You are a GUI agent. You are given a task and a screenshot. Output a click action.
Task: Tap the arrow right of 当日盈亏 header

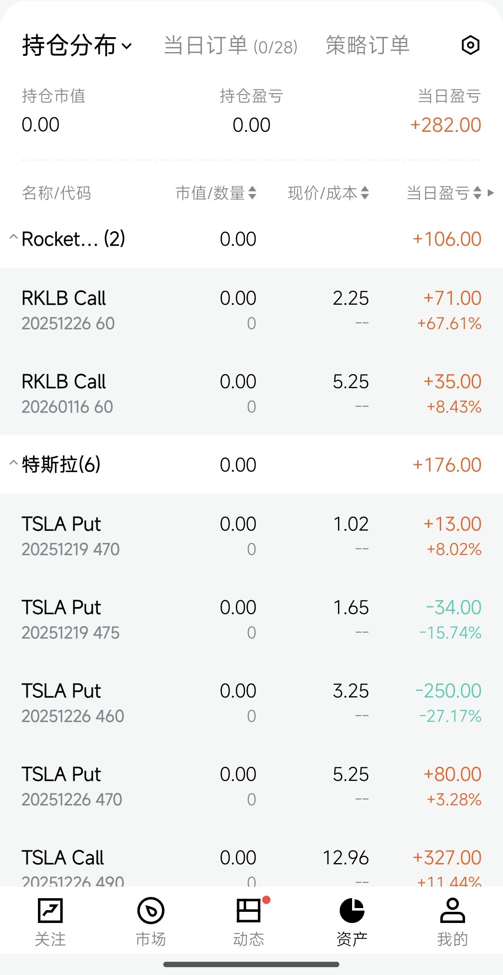tap(491, 193)
